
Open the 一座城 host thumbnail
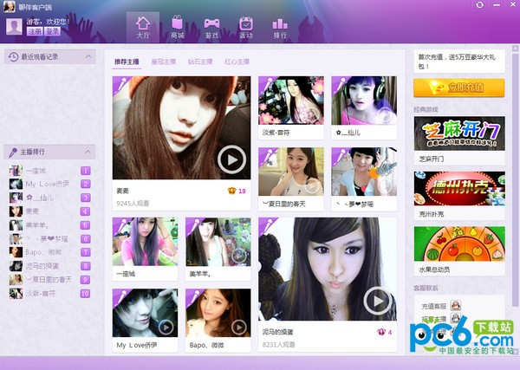(x=146, y=242)
